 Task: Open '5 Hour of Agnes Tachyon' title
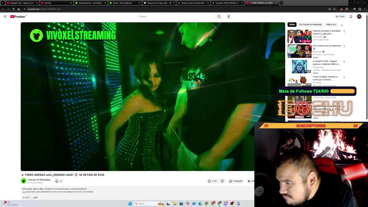pos(325,78)
